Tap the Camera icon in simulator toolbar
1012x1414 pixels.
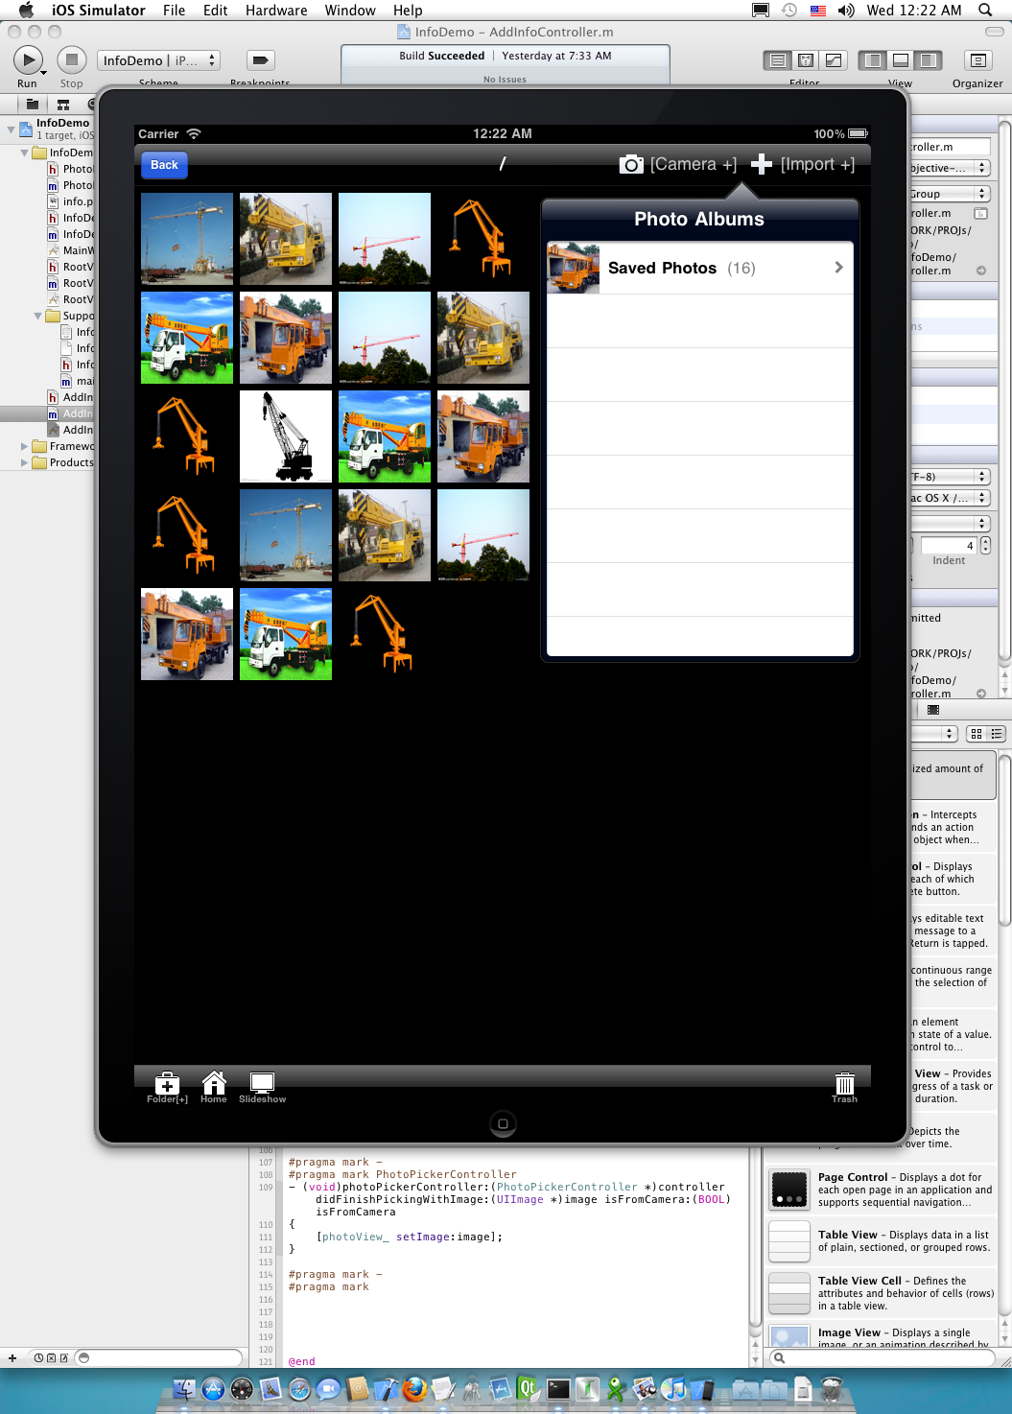(631, 164)
